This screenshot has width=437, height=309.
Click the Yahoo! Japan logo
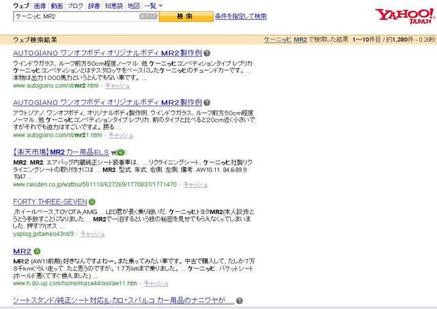pyautogui.click(x=406, y=16)
